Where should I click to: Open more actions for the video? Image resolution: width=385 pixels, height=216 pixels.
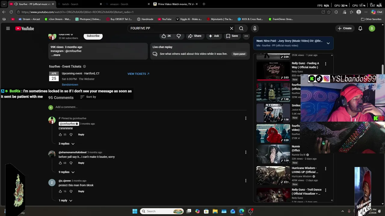point(246,36)
